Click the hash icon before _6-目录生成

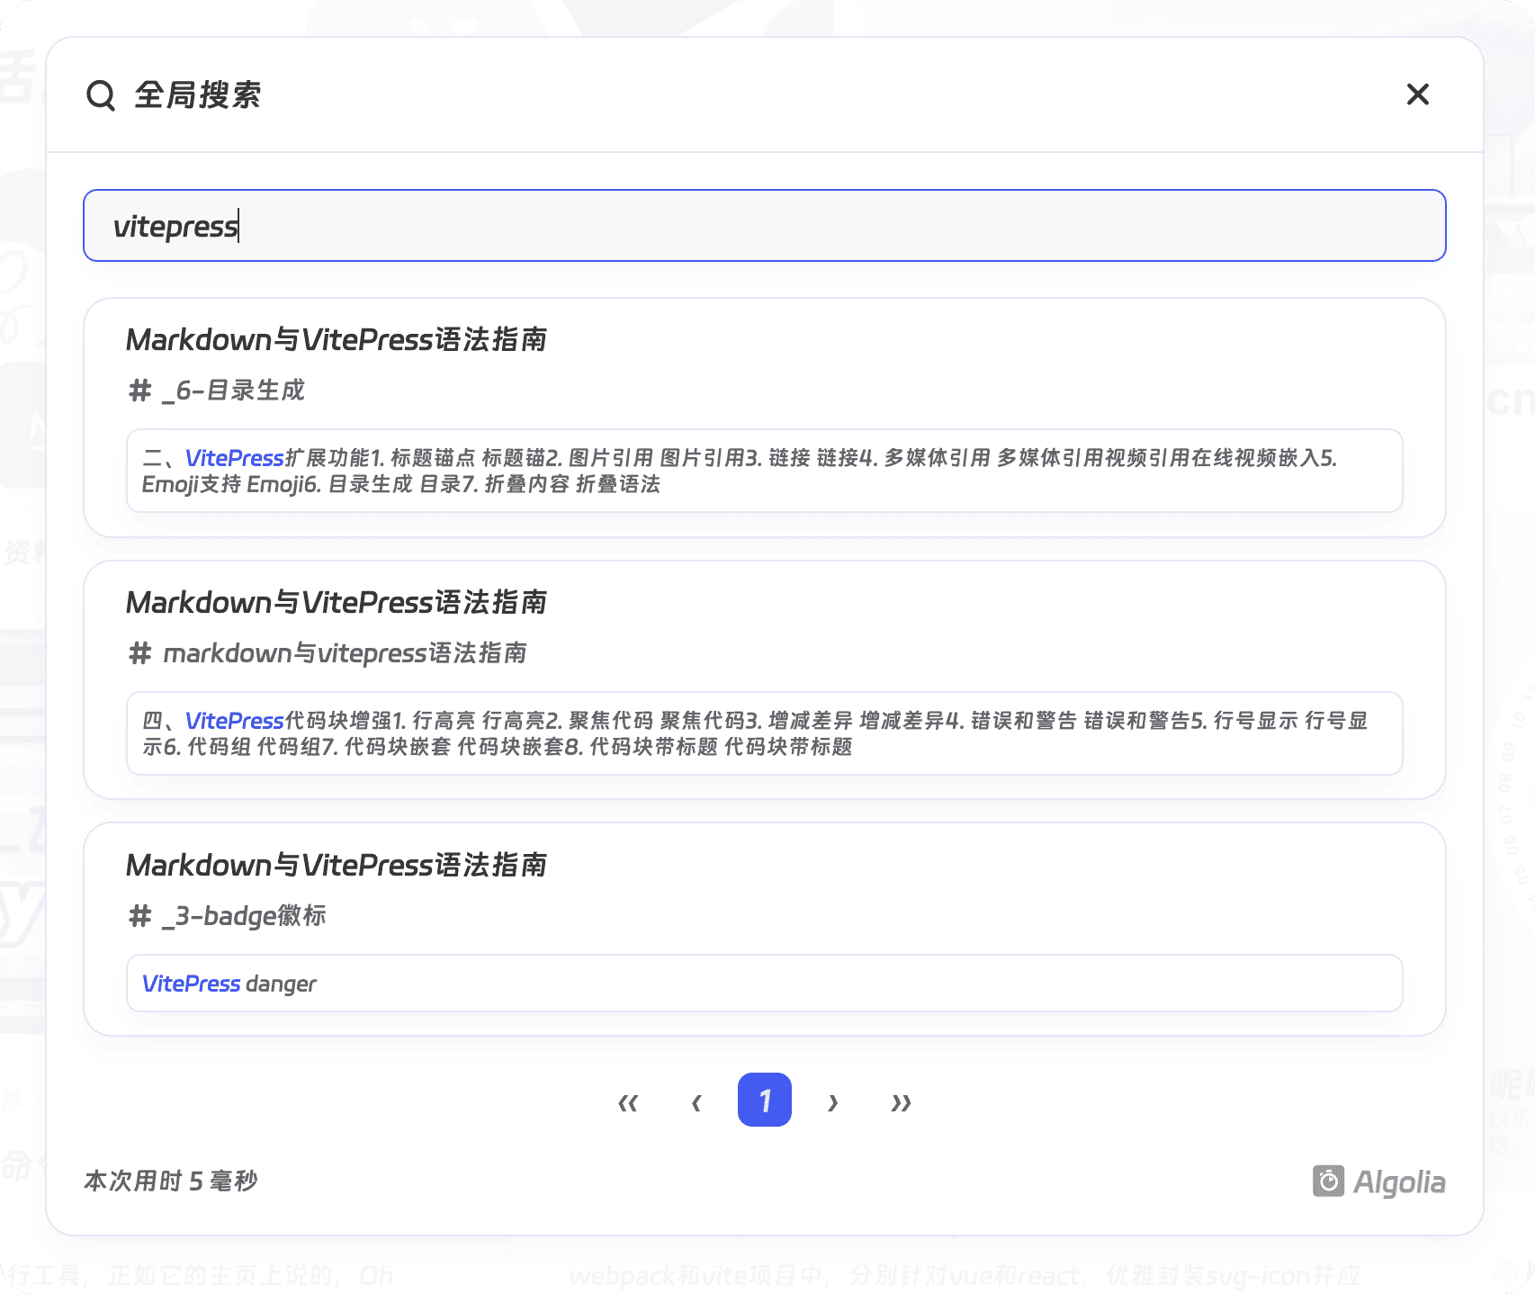click(139, 391)
